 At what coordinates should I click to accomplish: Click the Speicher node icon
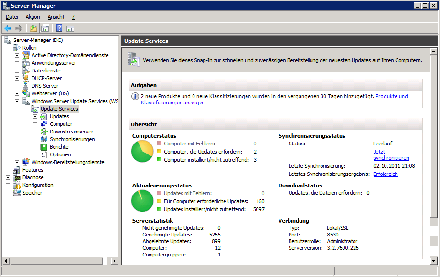17,193
